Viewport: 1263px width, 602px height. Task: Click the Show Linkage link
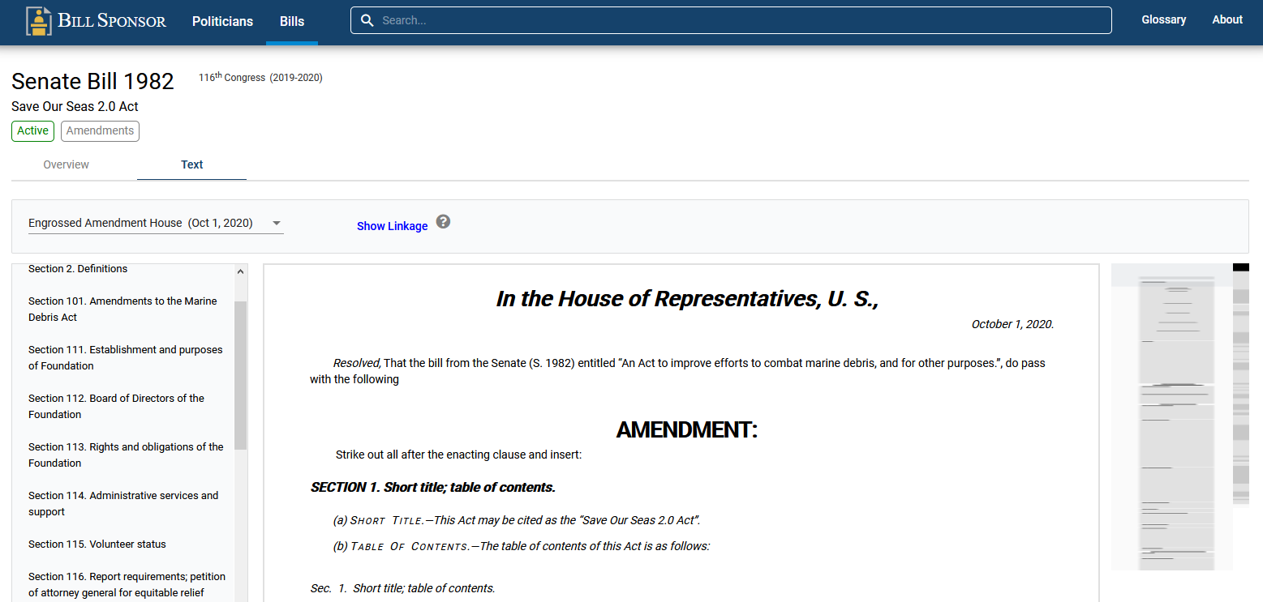pyautogui.click(x=392, y=226)
